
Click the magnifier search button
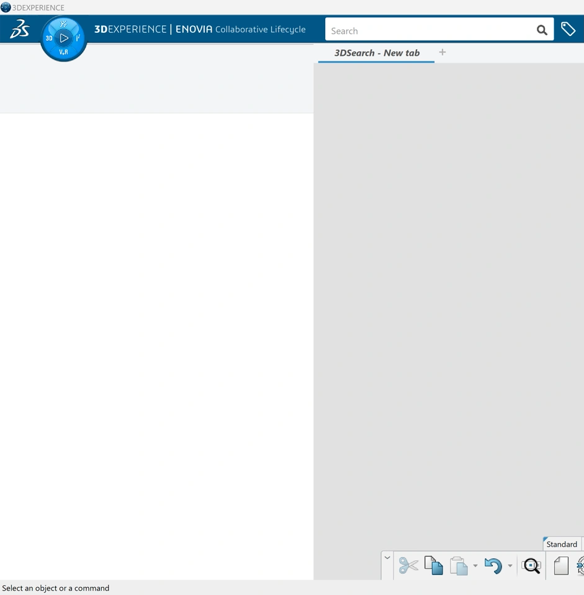click(x=542, y=30)
